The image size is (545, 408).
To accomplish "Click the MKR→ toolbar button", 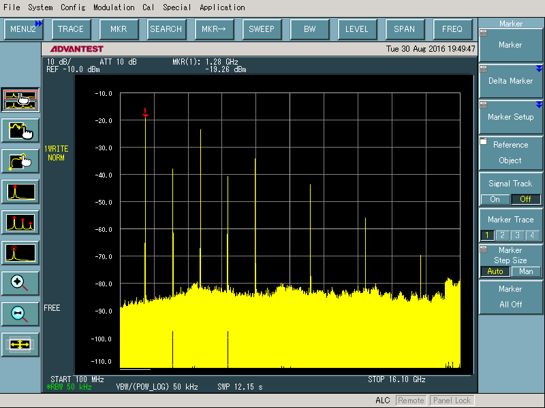I will (214, 29).
